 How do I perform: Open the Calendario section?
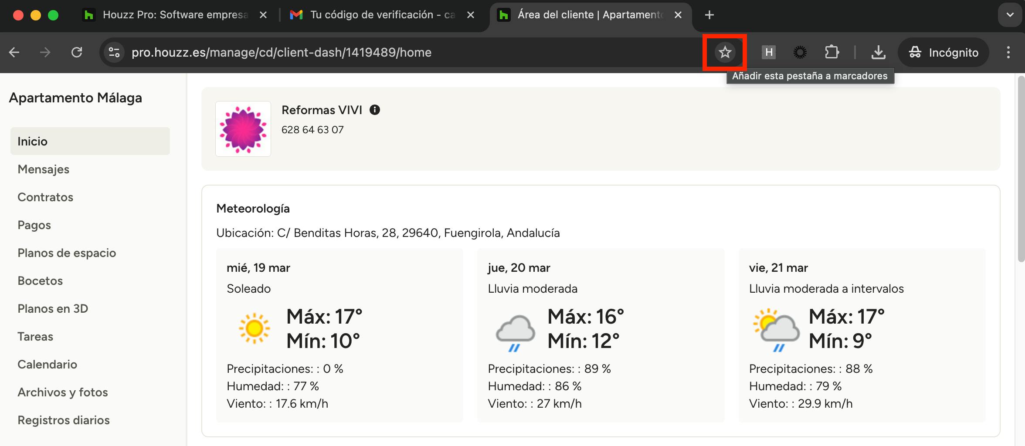[x=47, y=365]
